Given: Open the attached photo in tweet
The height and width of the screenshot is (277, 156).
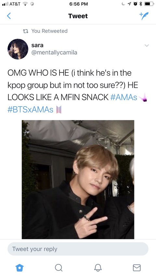Looking at the screenshot, I should (x=78, y=180).
